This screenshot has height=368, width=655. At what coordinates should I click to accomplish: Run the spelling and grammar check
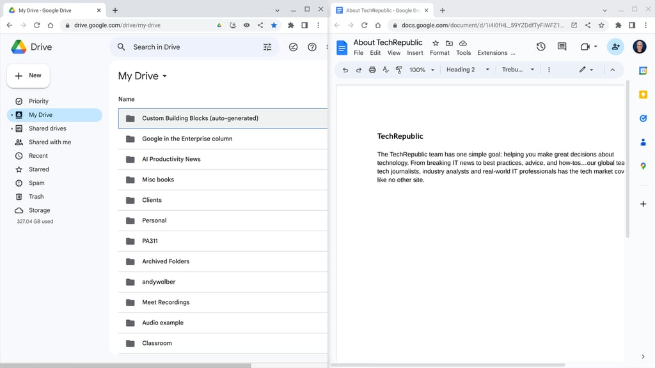(385, 70)
